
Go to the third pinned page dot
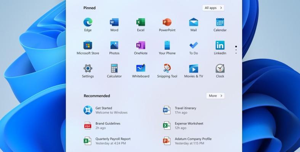pos(236,53)
